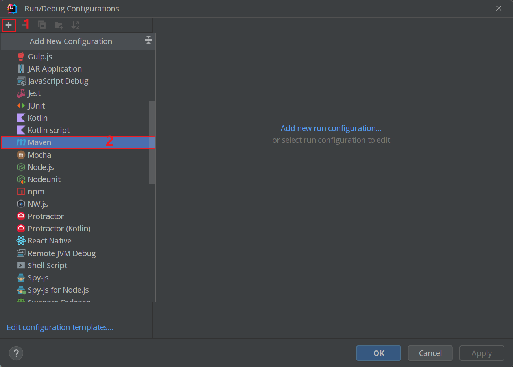Click the NW.js compass icon
Screen dimensions: 513x367
pyautogui.click(x=21, y=204)
